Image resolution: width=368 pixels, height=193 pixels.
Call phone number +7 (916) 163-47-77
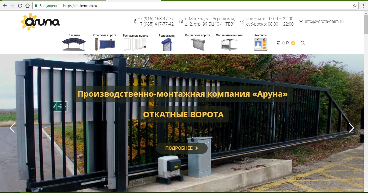tap(156, 19)
